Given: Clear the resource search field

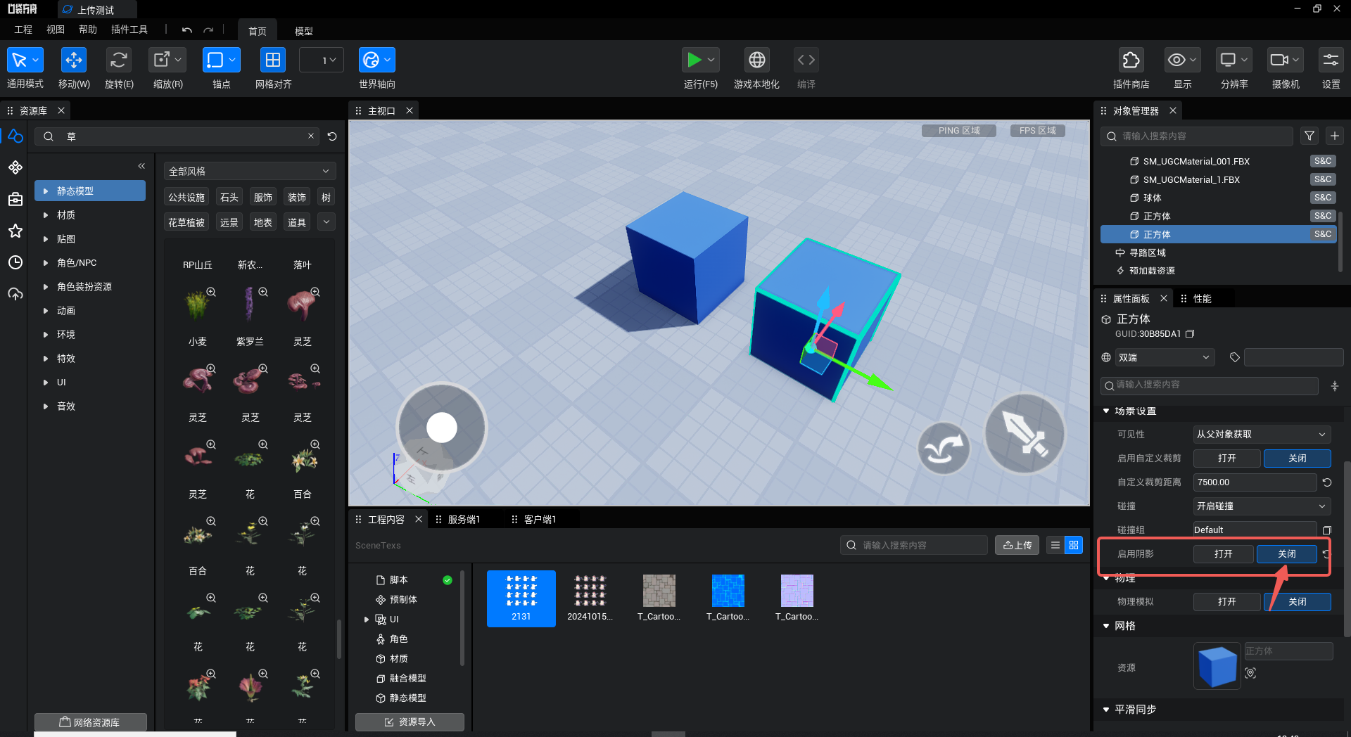Looking at the screenshot, I should tap(311, 136).
